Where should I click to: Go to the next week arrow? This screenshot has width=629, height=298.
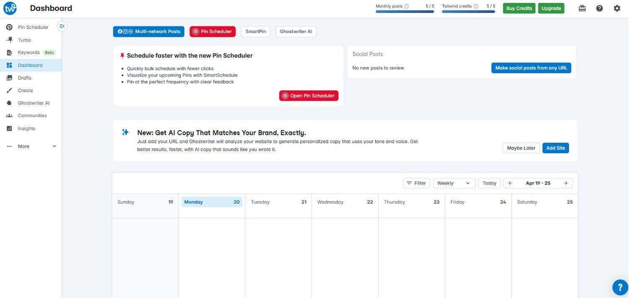tap(565, 183)
